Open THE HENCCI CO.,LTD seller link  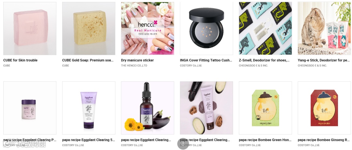[x=134, y=66]
